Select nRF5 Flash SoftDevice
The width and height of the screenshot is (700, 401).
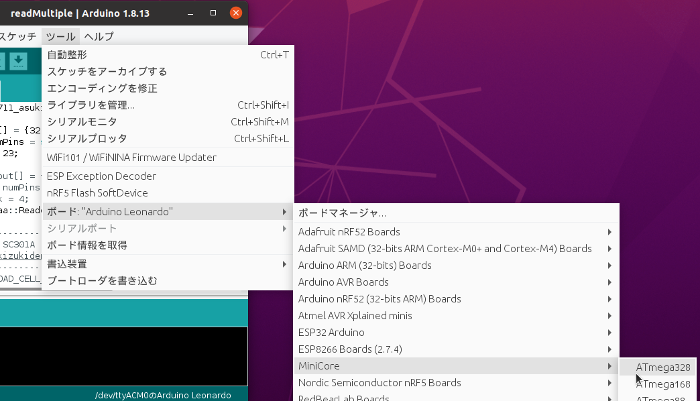click(x=168, y=193)
